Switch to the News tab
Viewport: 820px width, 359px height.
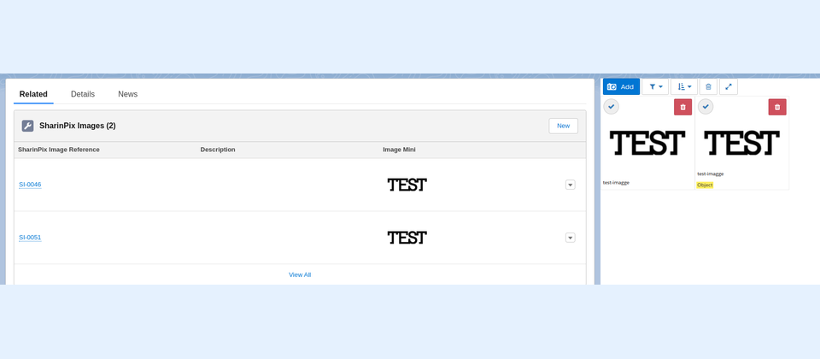tap(127, 94)
